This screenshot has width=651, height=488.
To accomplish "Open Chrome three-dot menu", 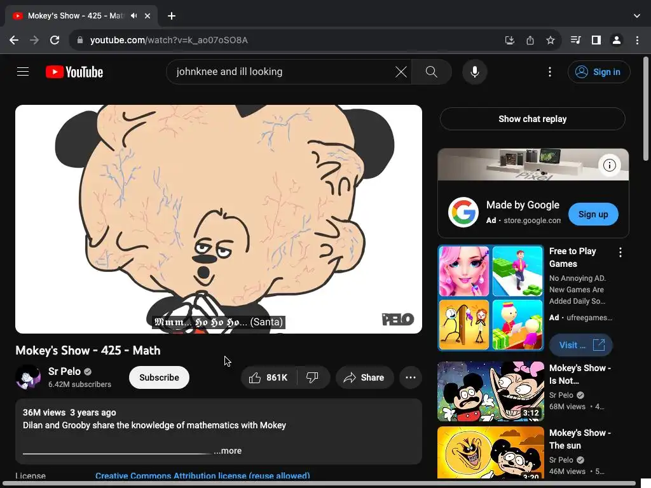I will pyautogui.click(x=637, y=40).
